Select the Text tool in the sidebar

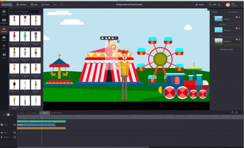pyautogui.click(x=4, y=46)
